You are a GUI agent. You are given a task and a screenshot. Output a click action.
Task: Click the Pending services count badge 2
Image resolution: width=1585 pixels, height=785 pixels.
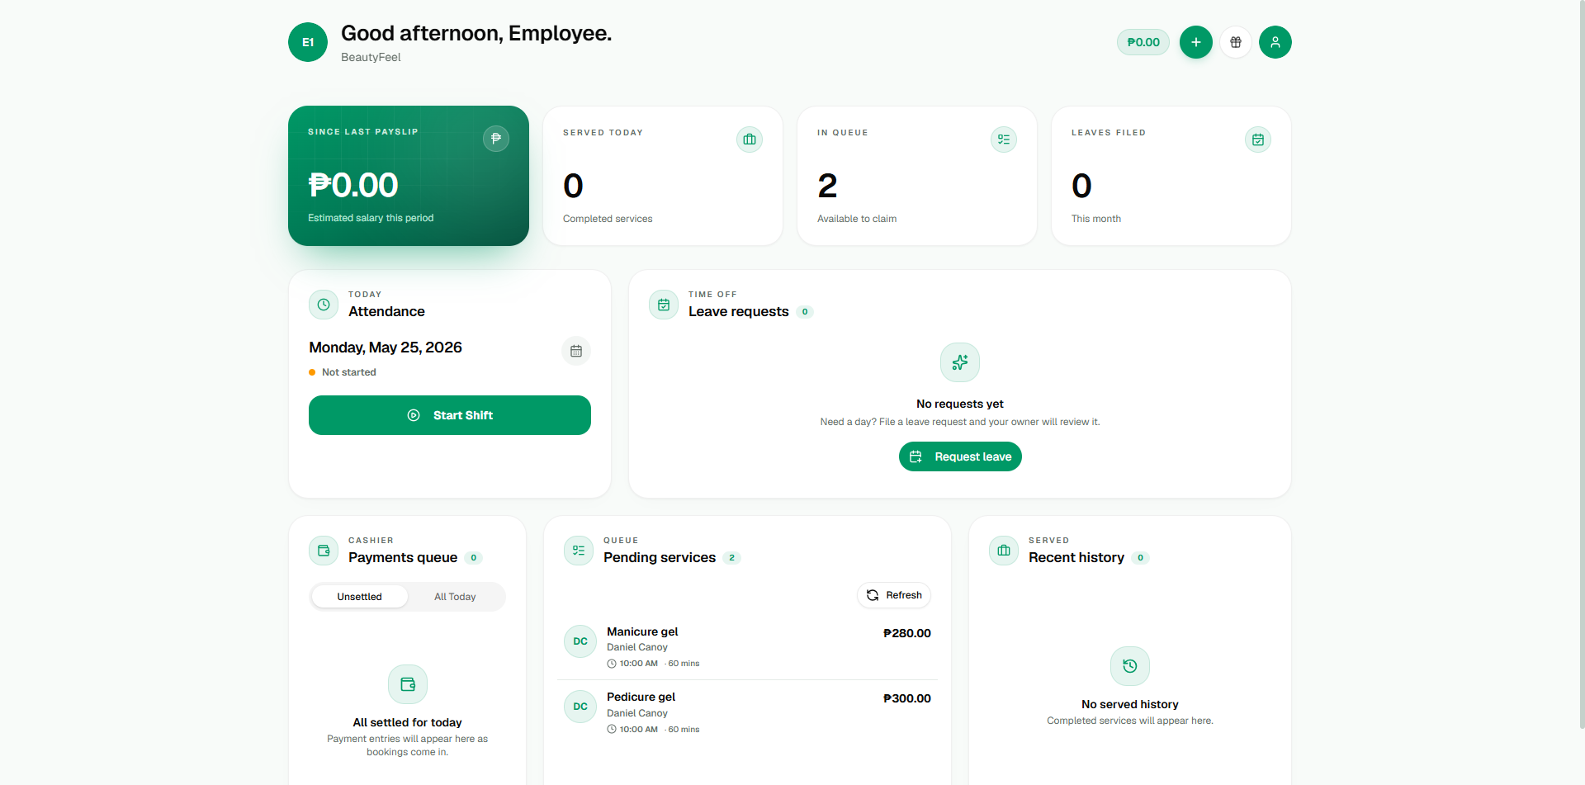tap(731, 558)
